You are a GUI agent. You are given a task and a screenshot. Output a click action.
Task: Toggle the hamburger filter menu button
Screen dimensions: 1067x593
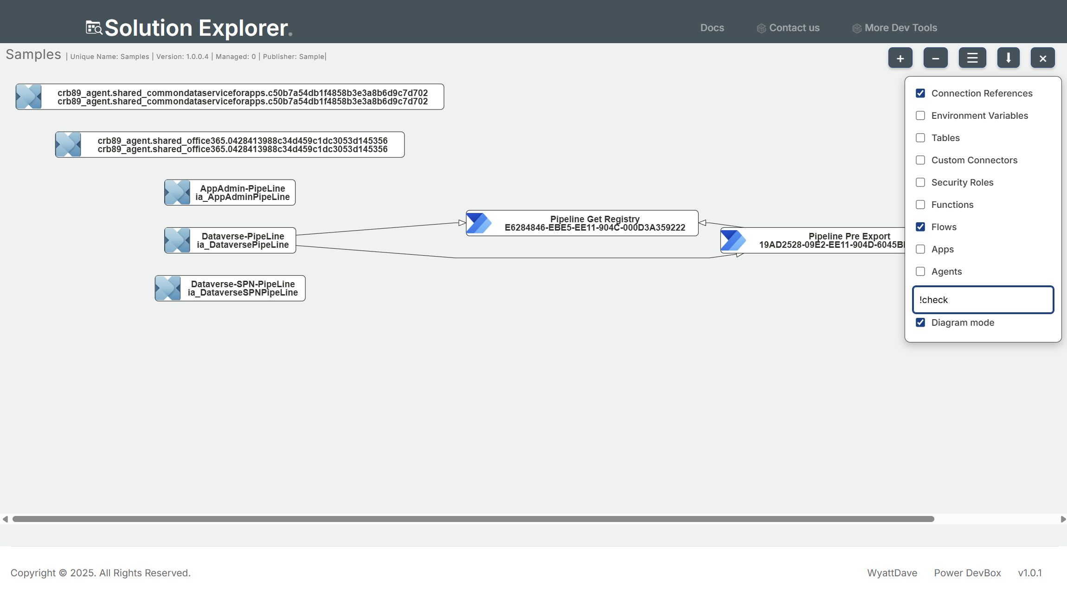pos(972,58)
